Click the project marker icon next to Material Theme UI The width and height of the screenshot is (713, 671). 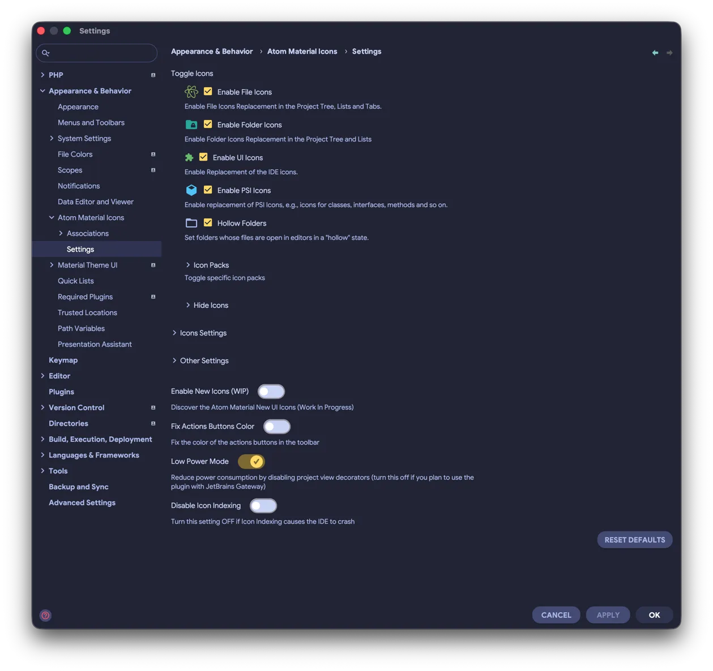point(153,265)
